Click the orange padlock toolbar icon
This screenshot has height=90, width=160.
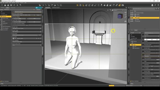point(119,5)
